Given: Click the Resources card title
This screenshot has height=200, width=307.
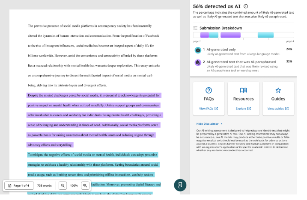Looking at the screenshot, I should coord(243,99).
